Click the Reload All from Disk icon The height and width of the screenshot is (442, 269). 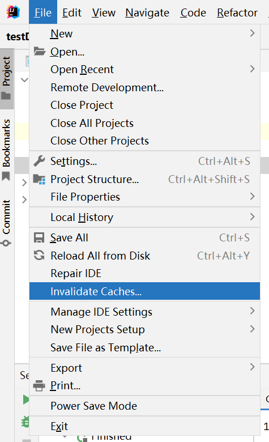click(x=39, y=256)
